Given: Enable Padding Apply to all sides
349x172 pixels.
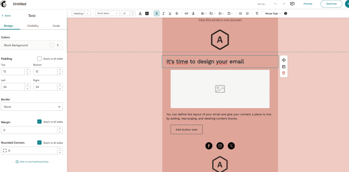Looking at the screenshot, I should click(40, 59).
